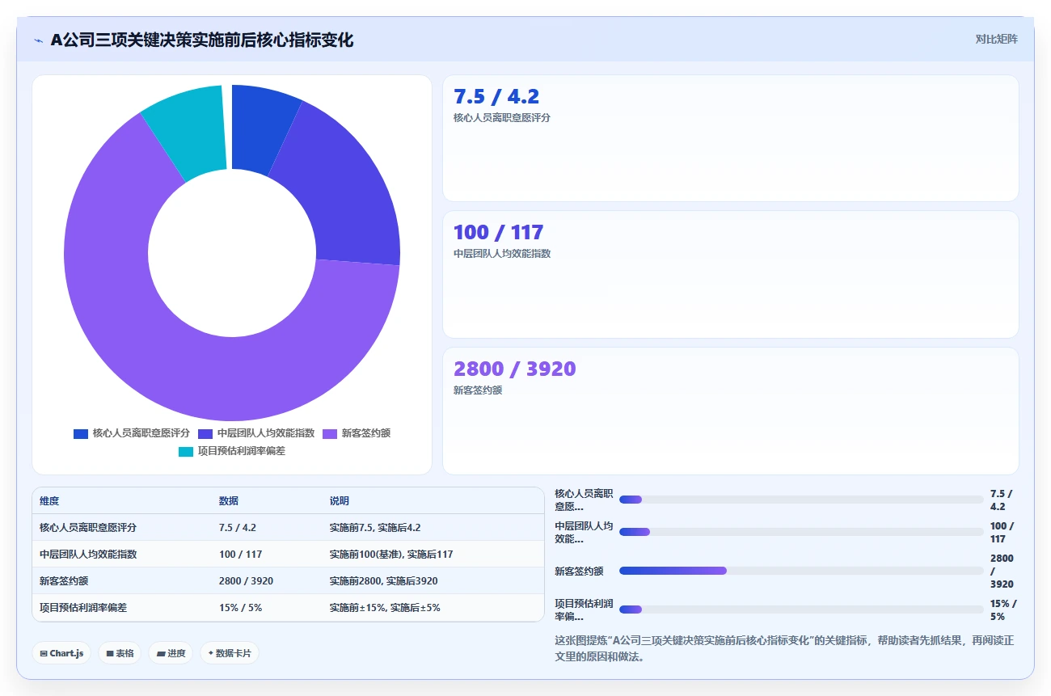
Task: Toggle the 新客签约额 legend swatch
Action: [330, 433]
